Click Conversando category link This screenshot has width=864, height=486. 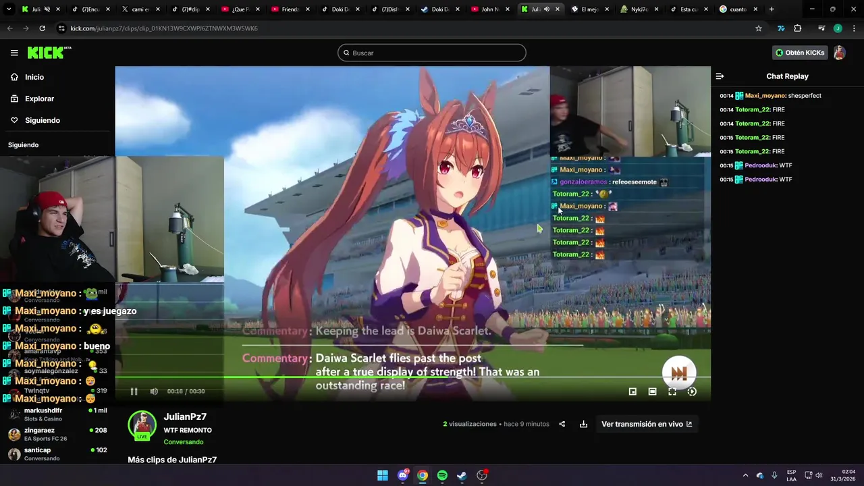tap(183, 442)
